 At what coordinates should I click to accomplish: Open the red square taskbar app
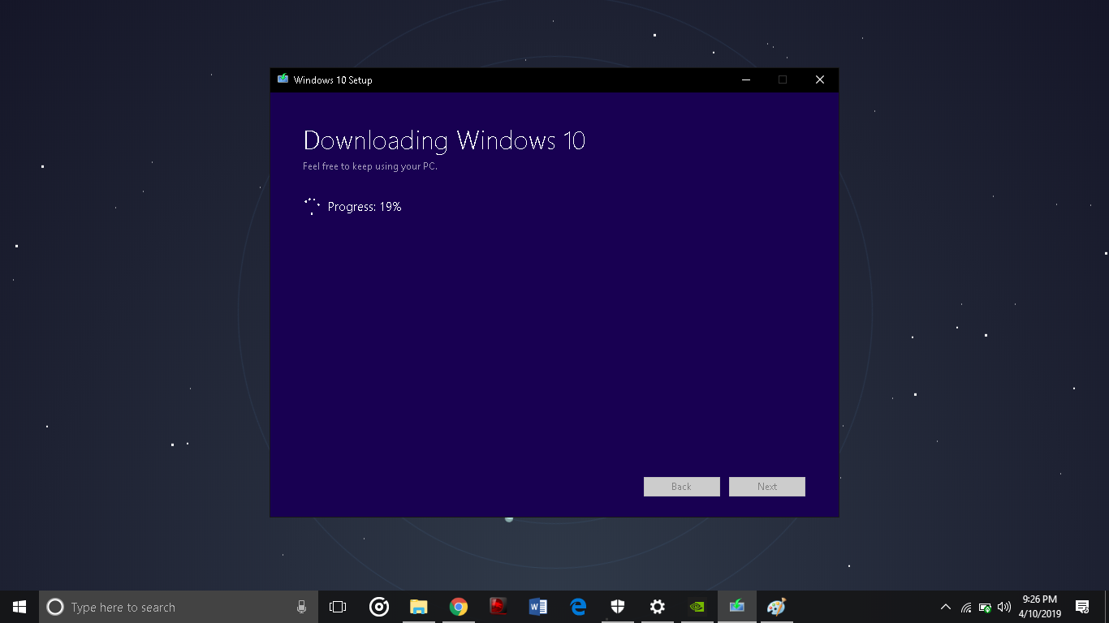(498, 607)
